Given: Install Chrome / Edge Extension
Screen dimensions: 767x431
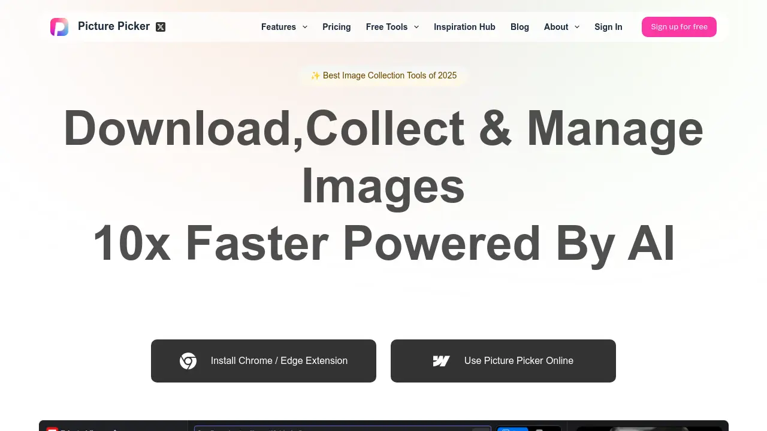Looking at the screenshot, I should coord(264,361).
